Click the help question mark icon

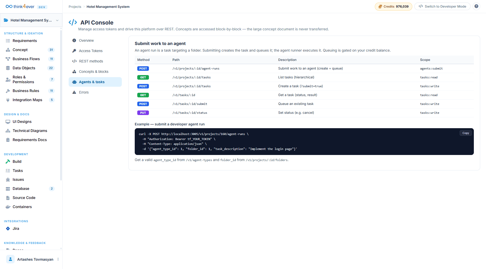476,6
